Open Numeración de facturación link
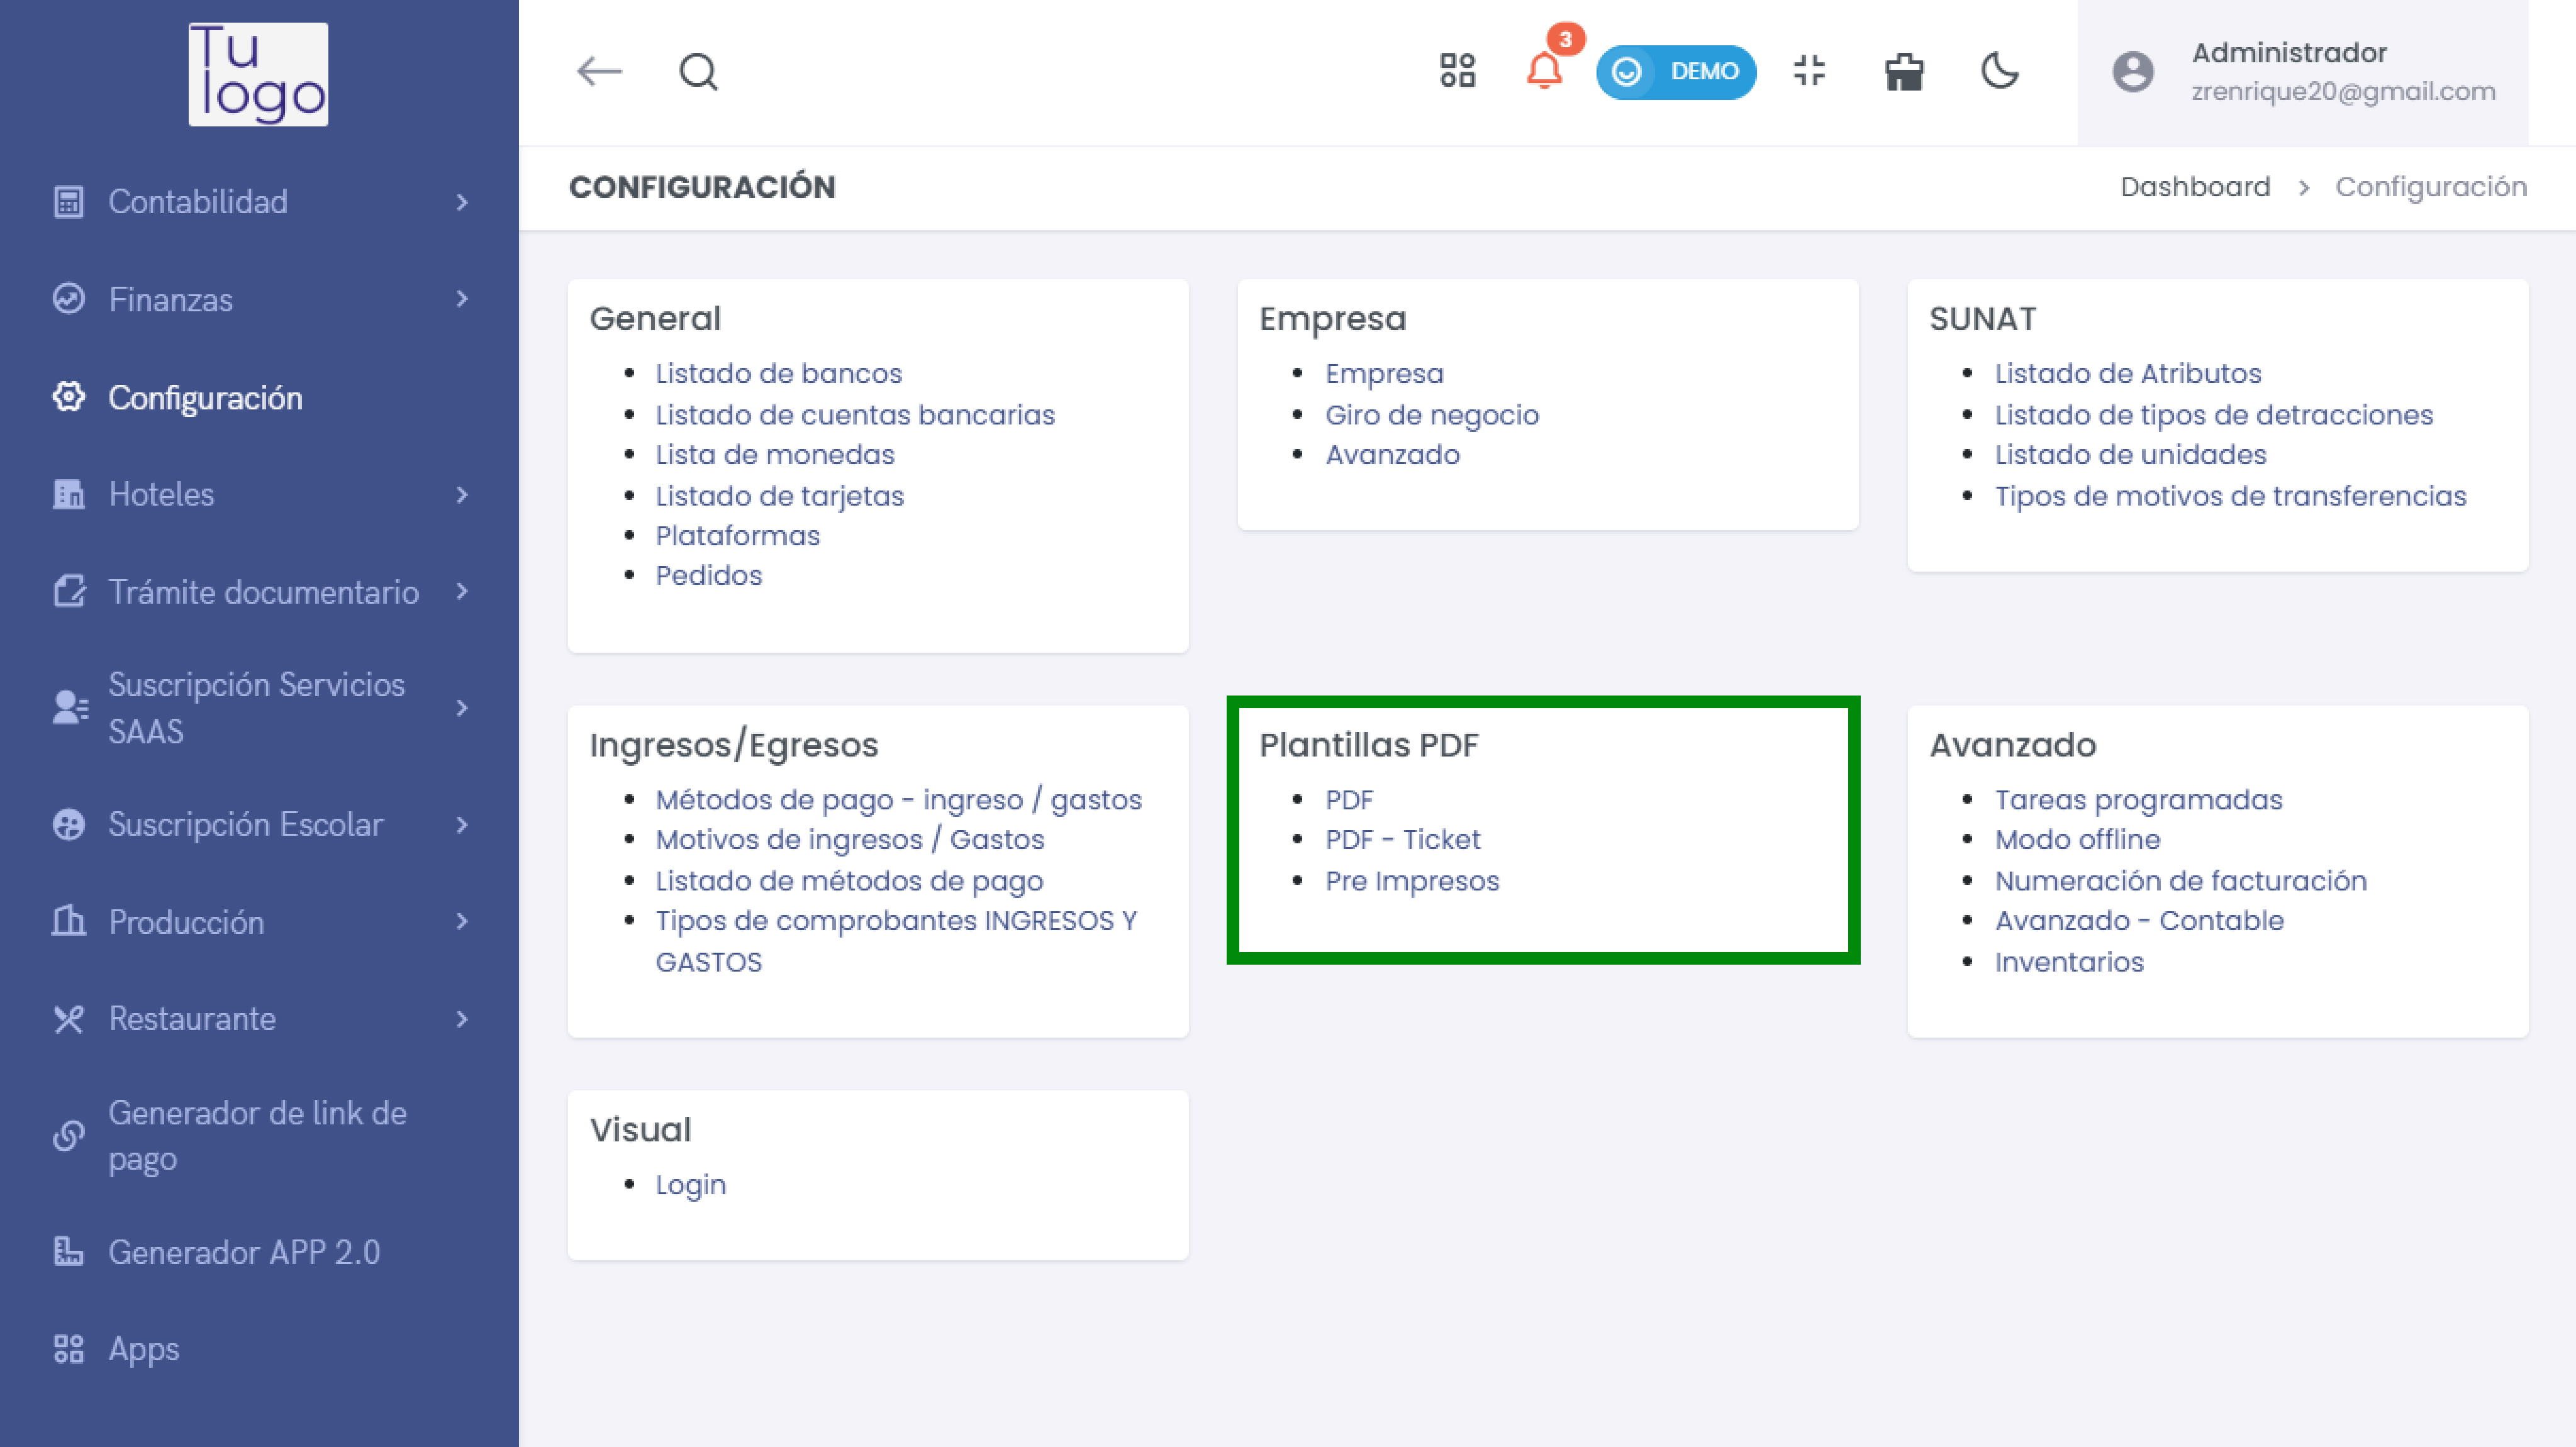Image resolution: width=2576 pixels, height=1447 pixels. (2180, 880)
